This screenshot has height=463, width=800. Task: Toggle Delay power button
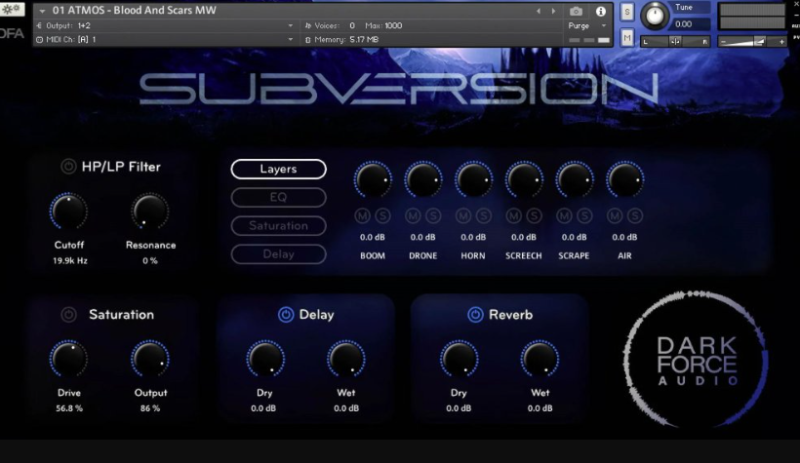click(286, 315)
